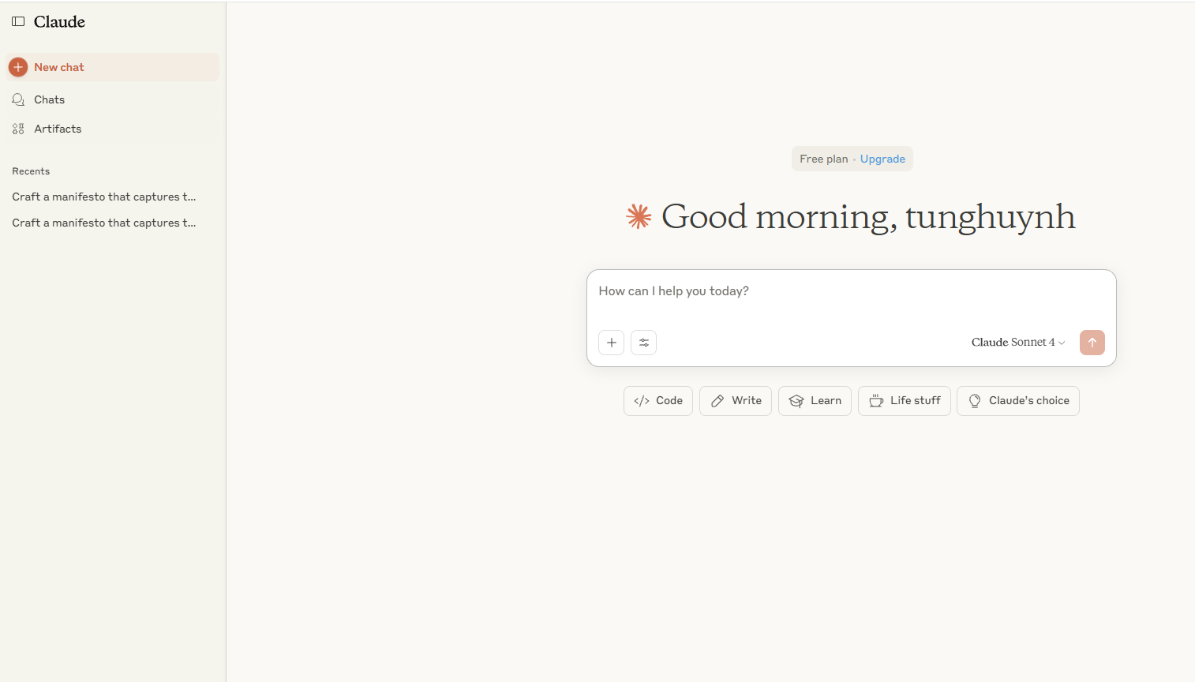This screenshot has width=1195, height=682.
Task: Open the Claude Sonnet 4 model dropdown
Action: pyautogui.click(x=1018, y=342)
